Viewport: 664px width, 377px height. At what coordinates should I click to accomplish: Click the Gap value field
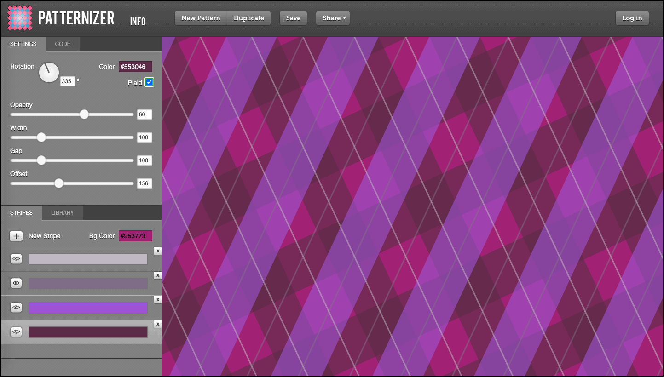pos(144,160)
